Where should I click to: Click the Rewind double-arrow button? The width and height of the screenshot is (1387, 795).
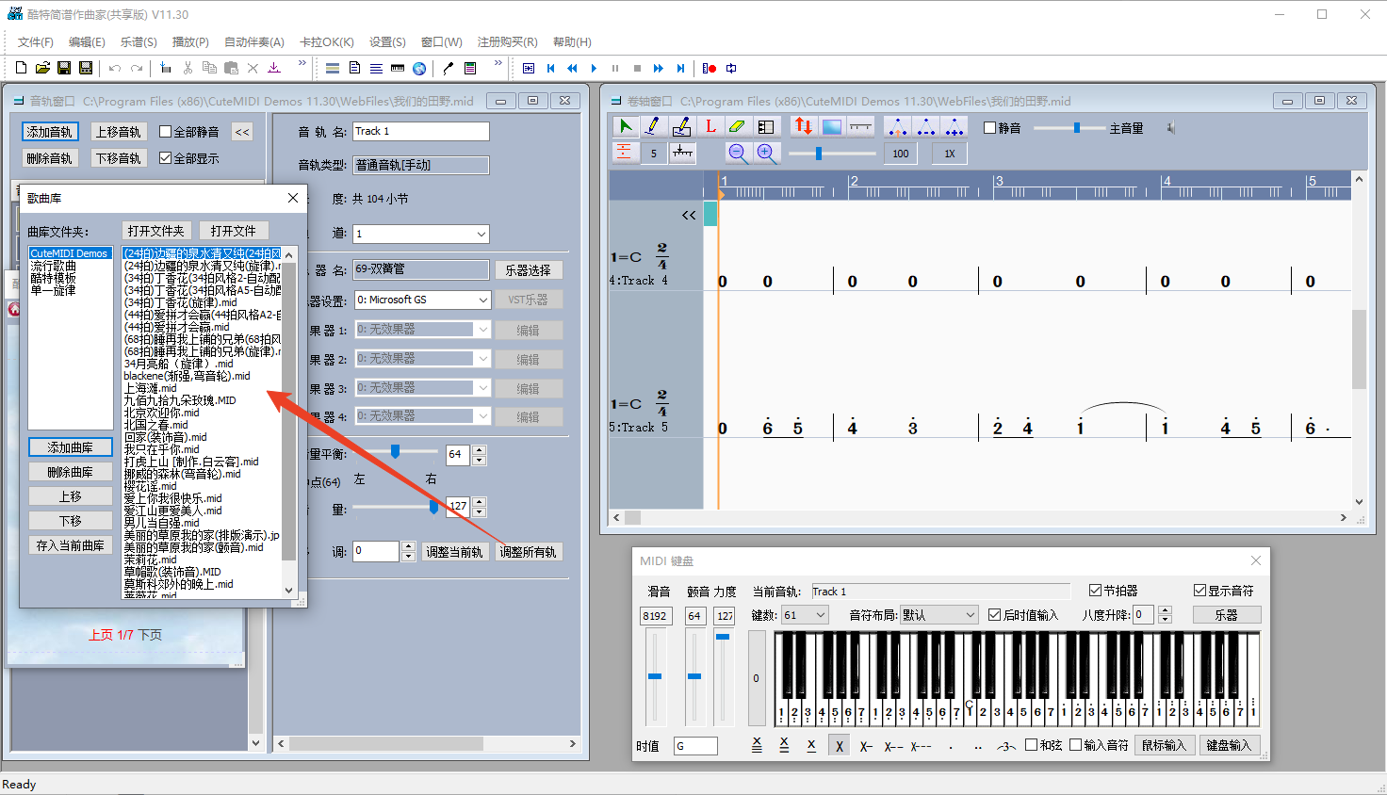[572, 68]
